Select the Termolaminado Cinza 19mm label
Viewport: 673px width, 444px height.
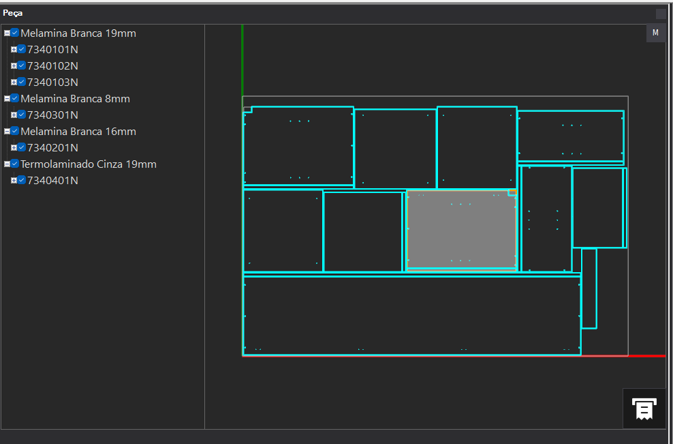click(89, 164)
